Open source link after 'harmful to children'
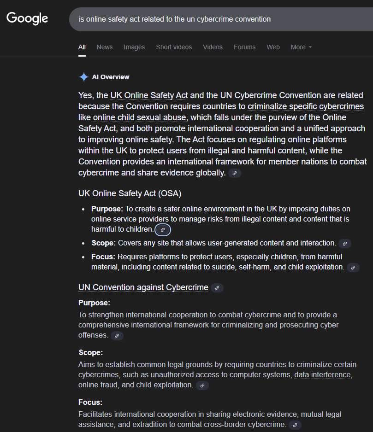 click(163, 229)
